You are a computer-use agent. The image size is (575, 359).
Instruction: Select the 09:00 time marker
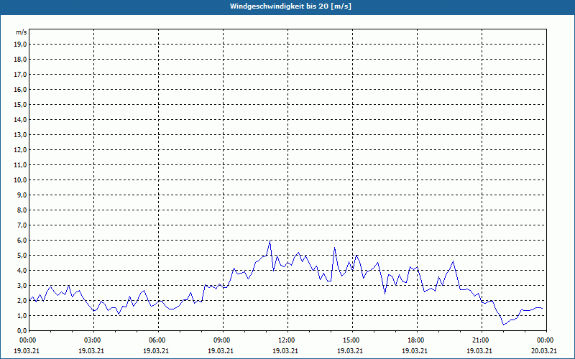click(x=222, y=340)
